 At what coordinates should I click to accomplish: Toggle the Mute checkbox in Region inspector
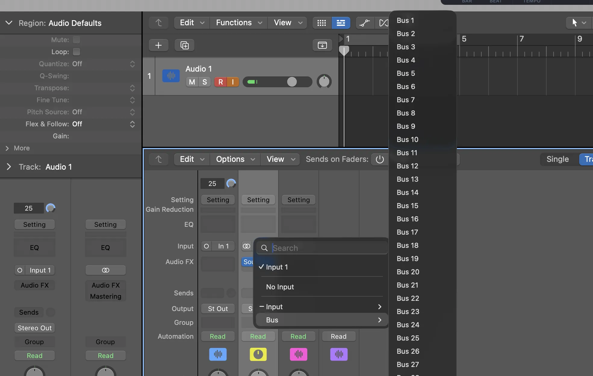tap(76, 40)
